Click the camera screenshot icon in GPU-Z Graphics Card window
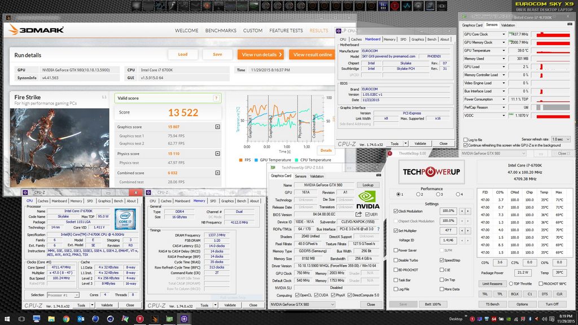The height and width of the screenshot is (325, 578). coord(378,175)
